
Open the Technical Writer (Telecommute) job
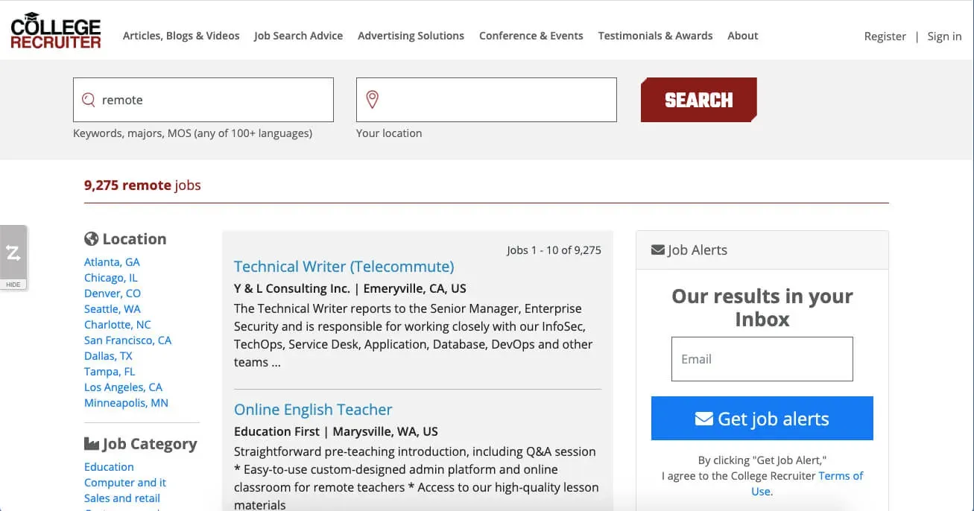(344, 267)
